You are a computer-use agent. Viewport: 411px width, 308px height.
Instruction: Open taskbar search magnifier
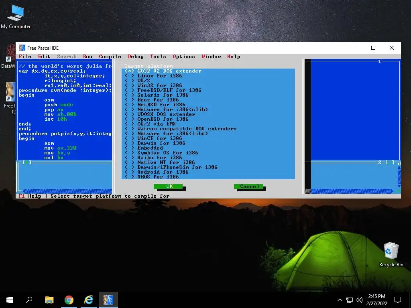pos(29,300)
